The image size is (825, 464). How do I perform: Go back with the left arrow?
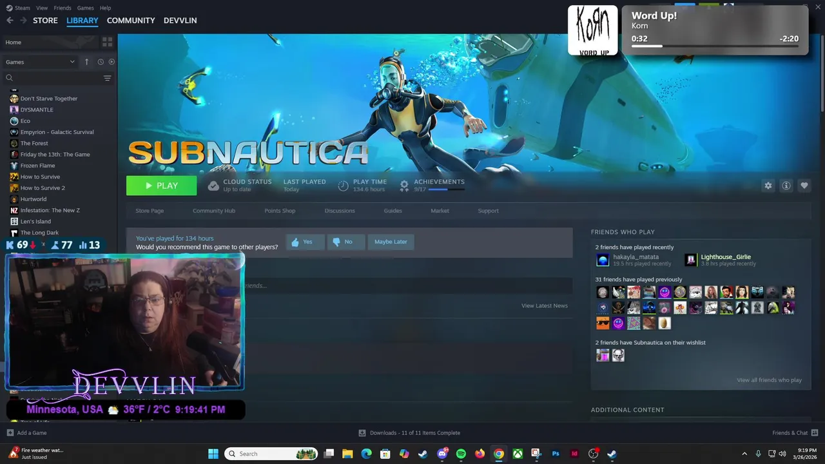click(10, 21)
